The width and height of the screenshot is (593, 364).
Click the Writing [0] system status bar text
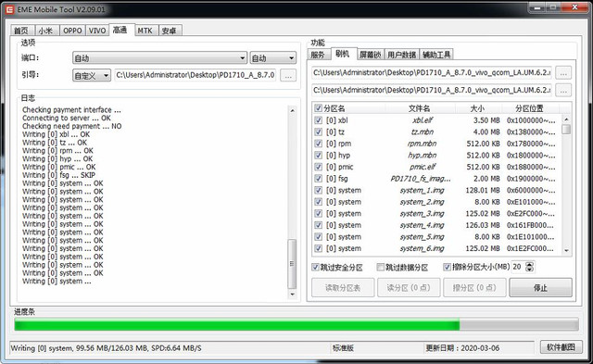tap(106, 348)
